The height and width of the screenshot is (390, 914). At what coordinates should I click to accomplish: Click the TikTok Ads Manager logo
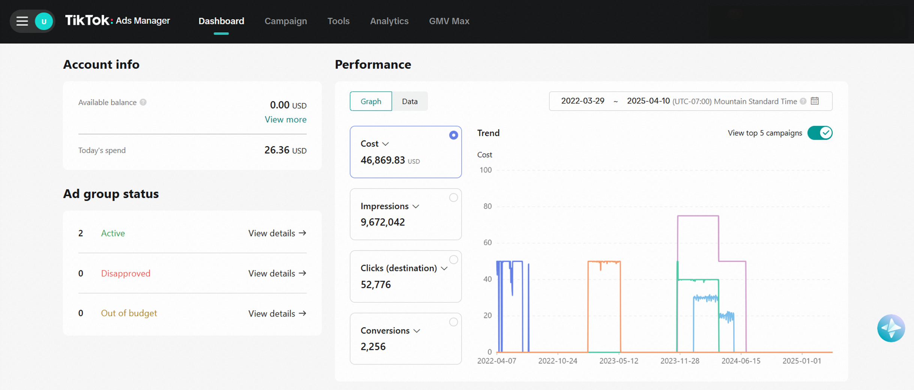point(117,21)
